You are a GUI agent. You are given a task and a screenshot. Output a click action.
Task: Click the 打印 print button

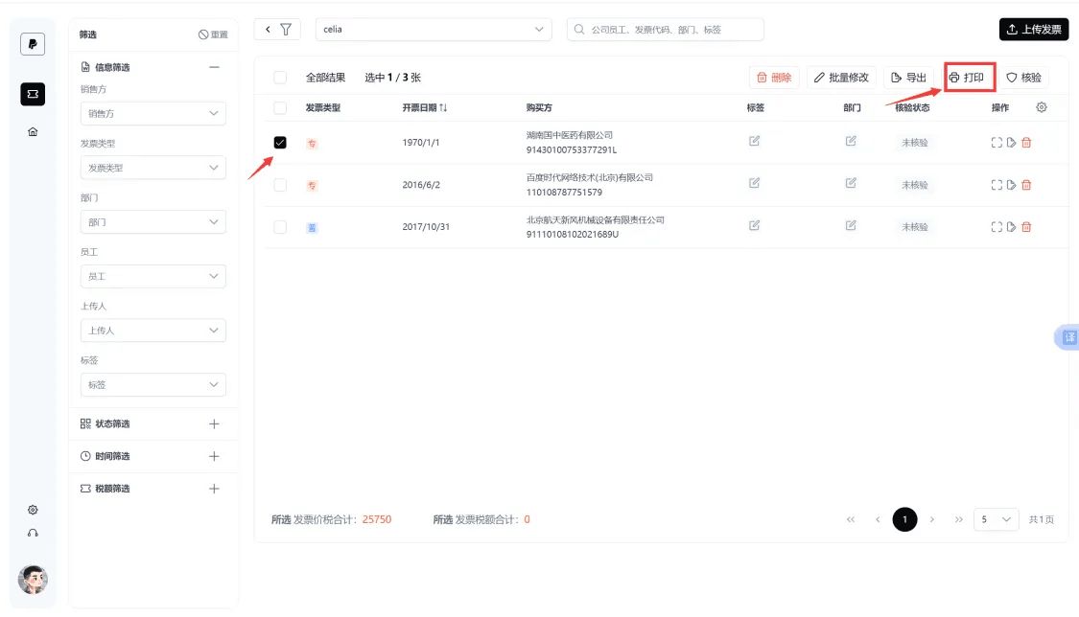click(969, 77)
